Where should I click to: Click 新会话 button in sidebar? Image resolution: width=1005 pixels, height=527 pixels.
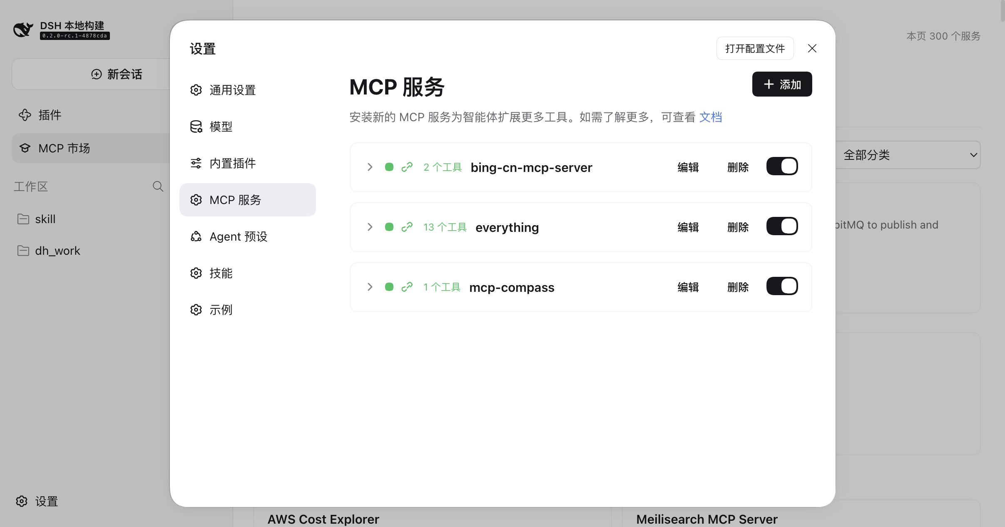click(91, 74)
